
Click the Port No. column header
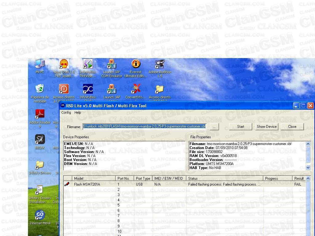point(125,179)
